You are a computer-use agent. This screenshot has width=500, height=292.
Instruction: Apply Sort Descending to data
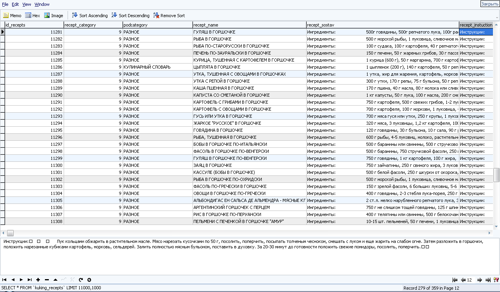point(130,16)
